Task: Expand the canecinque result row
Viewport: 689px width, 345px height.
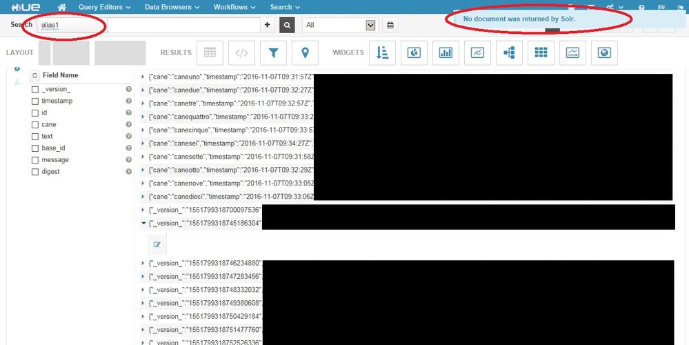Action: pos(143,130)
